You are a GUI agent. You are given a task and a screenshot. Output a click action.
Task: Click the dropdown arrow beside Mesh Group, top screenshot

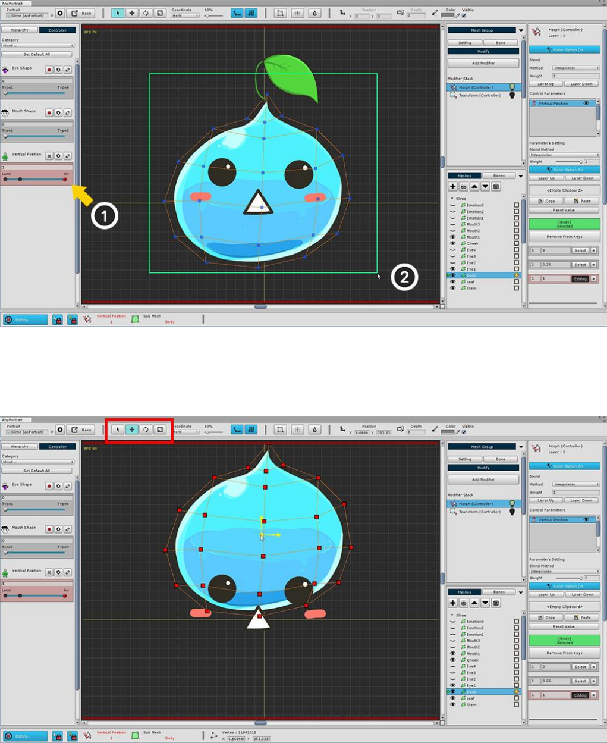pyautogui.click(x=521, y=30)
